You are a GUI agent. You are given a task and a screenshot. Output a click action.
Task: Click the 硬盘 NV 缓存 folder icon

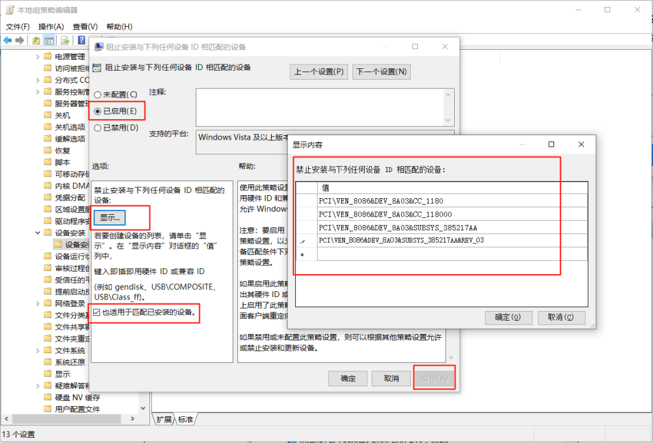pyautogui.click(x=47, y=398)
